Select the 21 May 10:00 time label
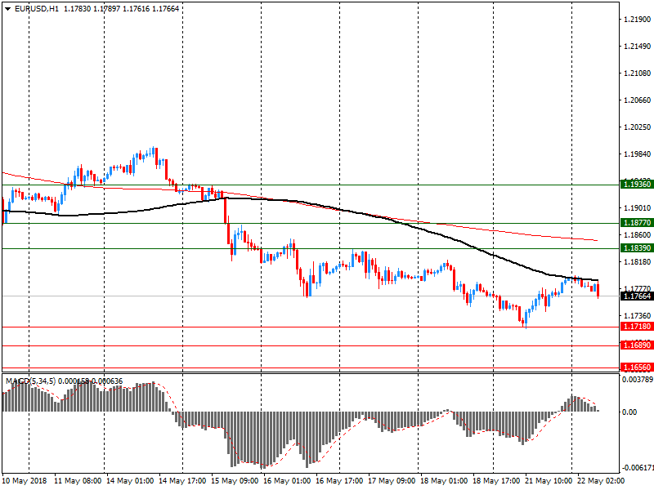This screenshot has width=654, height=490. [x=549, y=481]
